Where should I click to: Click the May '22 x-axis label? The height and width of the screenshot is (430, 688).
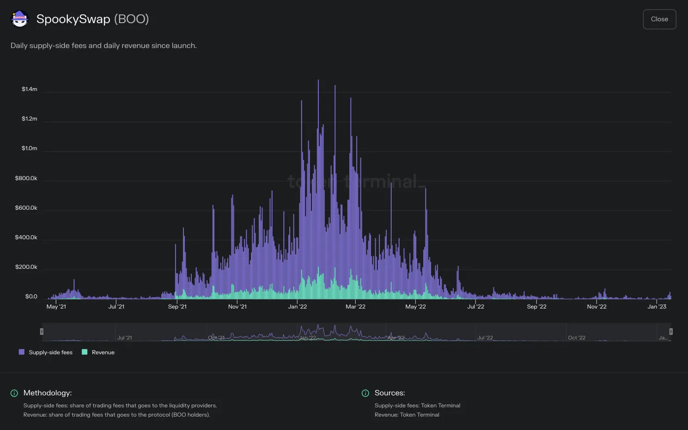pyautogui.click(x=416, y=307)
